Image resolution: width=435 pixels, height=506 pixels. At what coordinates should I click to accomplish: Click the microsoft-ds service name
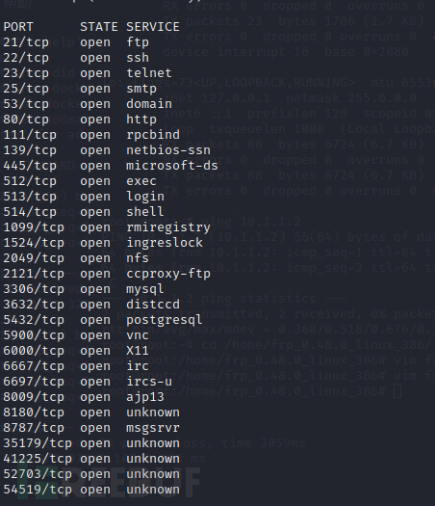(x=171, y=166)
